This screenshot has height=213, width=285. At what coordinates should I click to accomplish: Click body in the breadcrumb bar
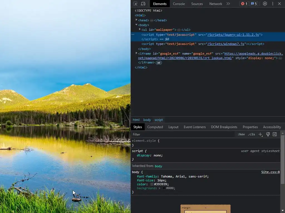pyautogui.click(x=147, y=120)
